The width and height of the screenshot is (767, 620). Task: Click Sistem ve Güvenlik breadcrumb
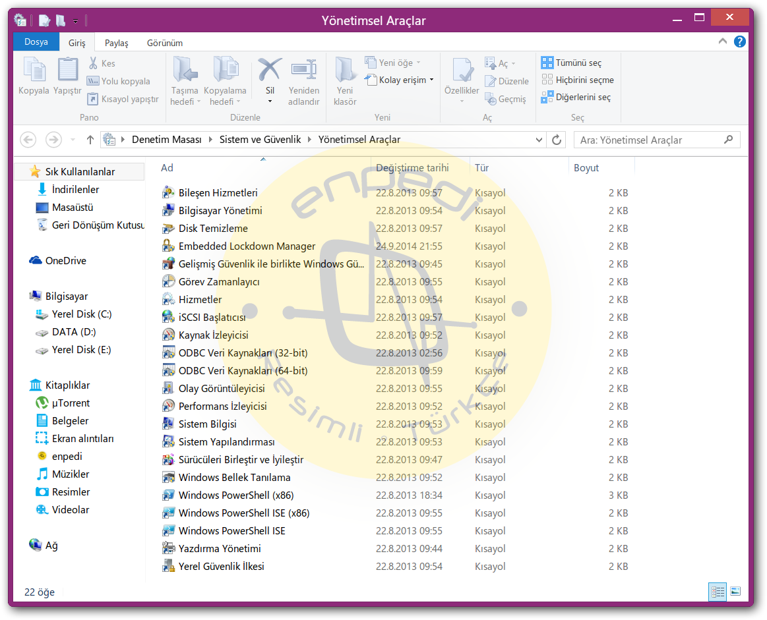[260, 140]
